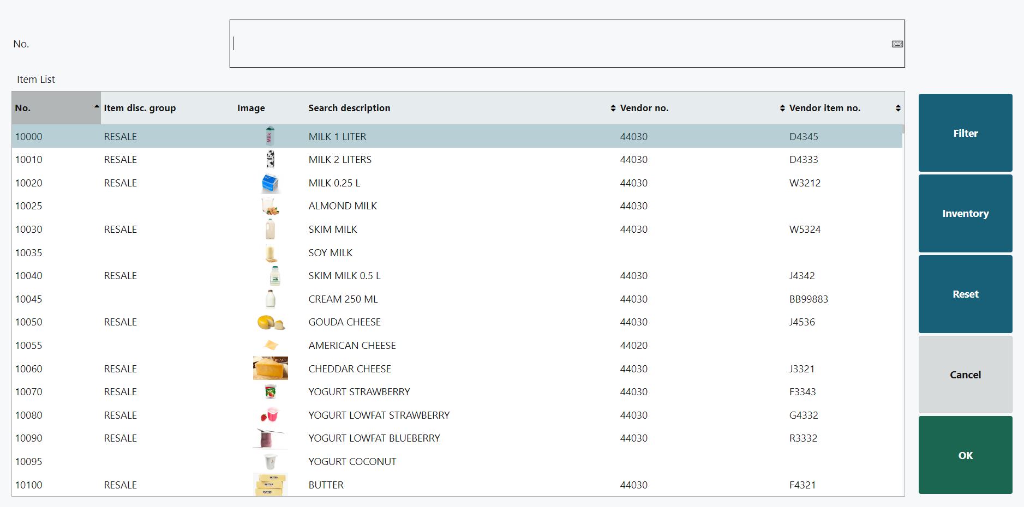The height and width of the screenshot is (507, 1024).
Task: Select item number 10010
Action: tap(28, 160)
